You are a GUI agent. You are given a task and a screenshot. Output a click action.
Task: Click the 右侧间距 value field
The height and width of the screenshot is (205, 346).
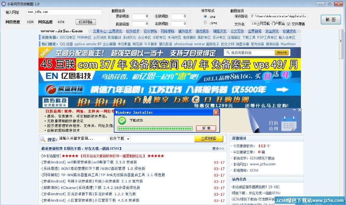coord(179,24)
